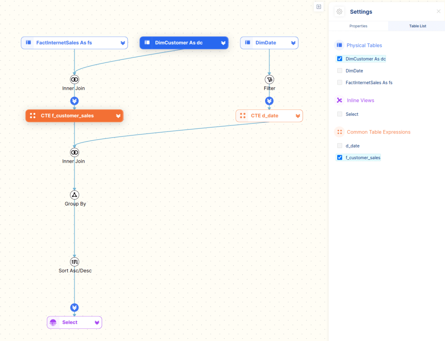Click the first Inner Join node icon
The image size is (445, 341).
pyautogui.click(x=74, y=79)
